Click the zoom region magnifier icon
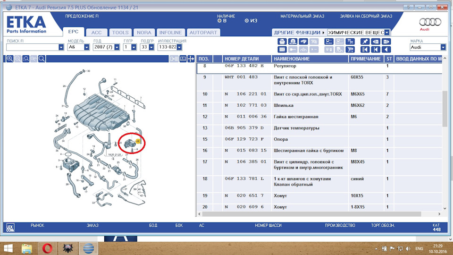This screenshot has height=255, width=453. [25, 59]
